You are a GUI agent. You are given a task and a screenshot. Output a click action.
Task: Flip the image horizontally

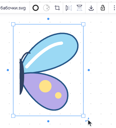click(x=69, y=8)
